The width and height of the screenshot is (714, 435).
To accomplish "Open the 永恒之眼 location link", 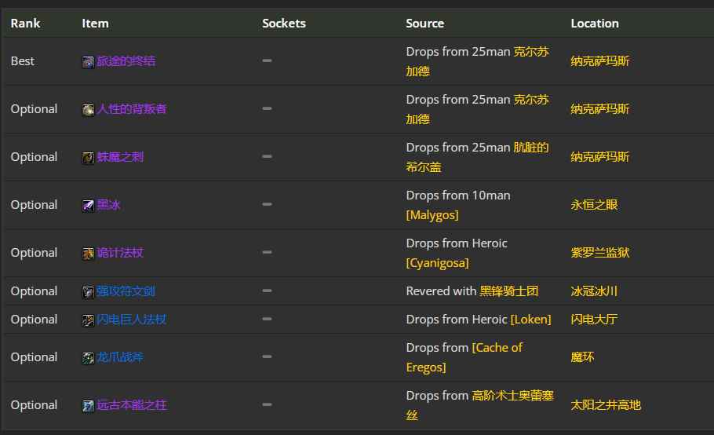I will [x=594, y=204].
